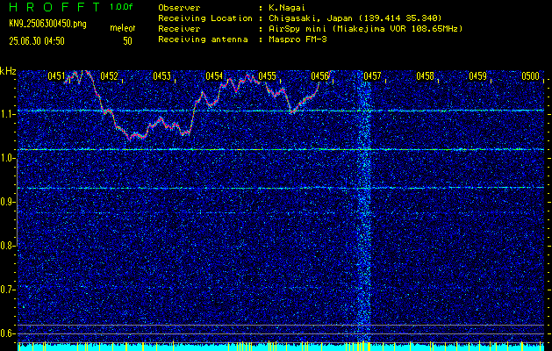Image resolution: width=552 pixels, height=351 pixels.
Task: Click the 0458 time marker
Action: tap(426, 75)
